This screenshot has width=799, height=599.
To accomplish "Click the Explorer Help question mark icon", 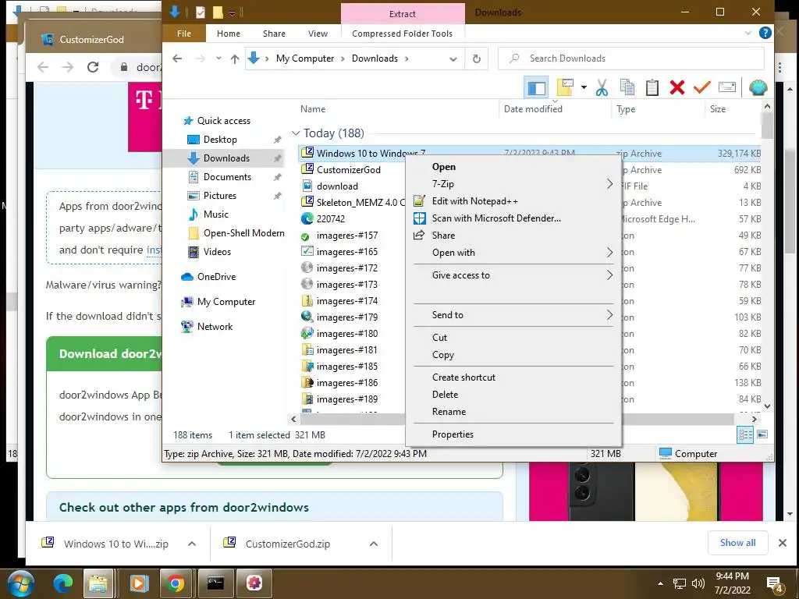I will click(765, 33).
